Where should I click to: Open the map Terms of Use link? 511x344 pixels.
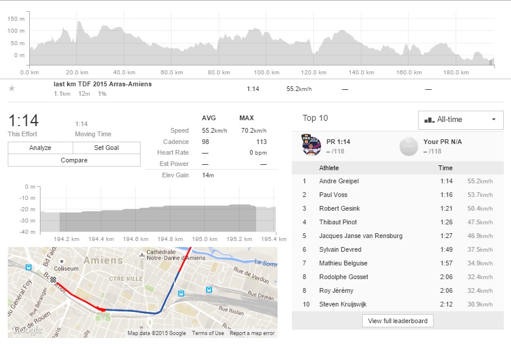pos(208,333)
